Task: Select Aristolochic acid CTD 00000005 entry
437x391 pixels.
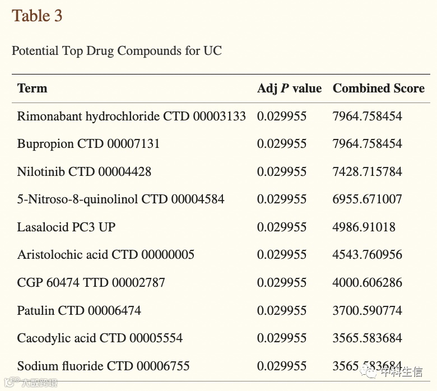Action: [105, 255]
